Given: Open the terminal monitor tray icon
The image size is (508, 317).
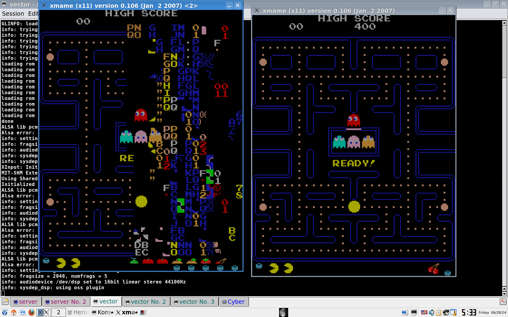Looking at the screenshot, I should 414,312.
